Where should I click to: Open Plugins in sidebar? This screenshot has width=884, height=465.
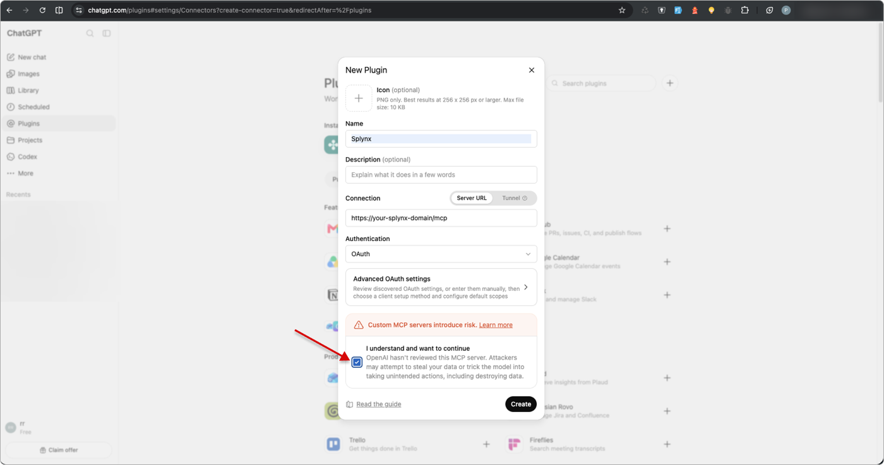click(58, 124)
